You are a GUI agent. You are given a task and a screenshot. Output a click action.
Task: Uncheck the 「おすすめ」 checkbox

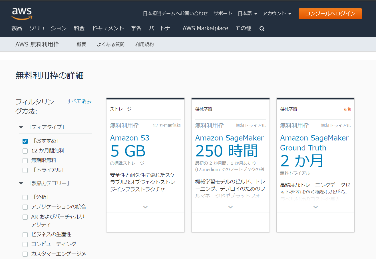[25, 141]
